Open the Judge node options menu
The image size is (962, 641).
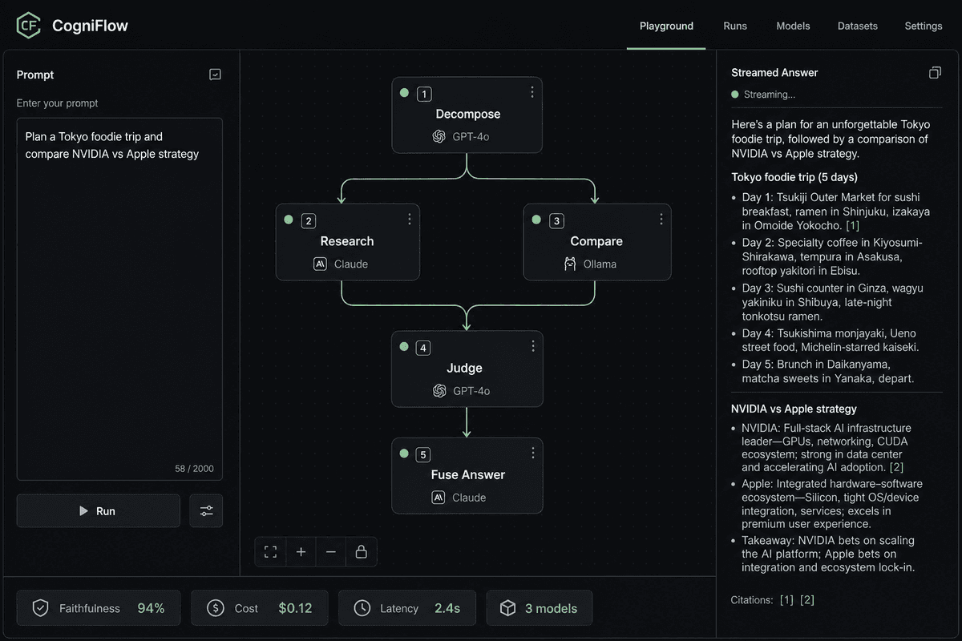532,346
